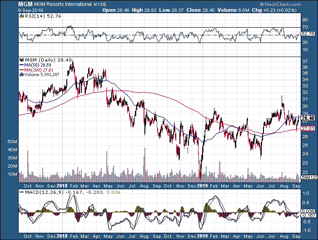Click the MACD(12,26,9) legend label
Viewport: 318px width, 240px height.
[44, 192]
